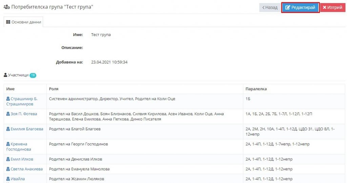Select role text 'Родител на Благой Благоев'
The height and width of the screenshot is (183, 347).
point(75,129)
